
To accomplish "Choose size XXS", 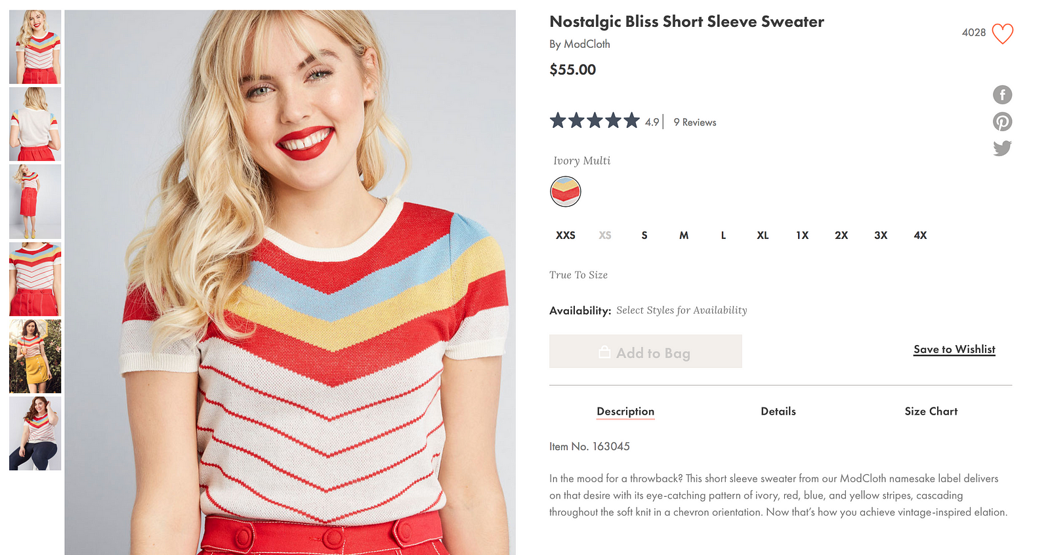I will click(565, 235).
